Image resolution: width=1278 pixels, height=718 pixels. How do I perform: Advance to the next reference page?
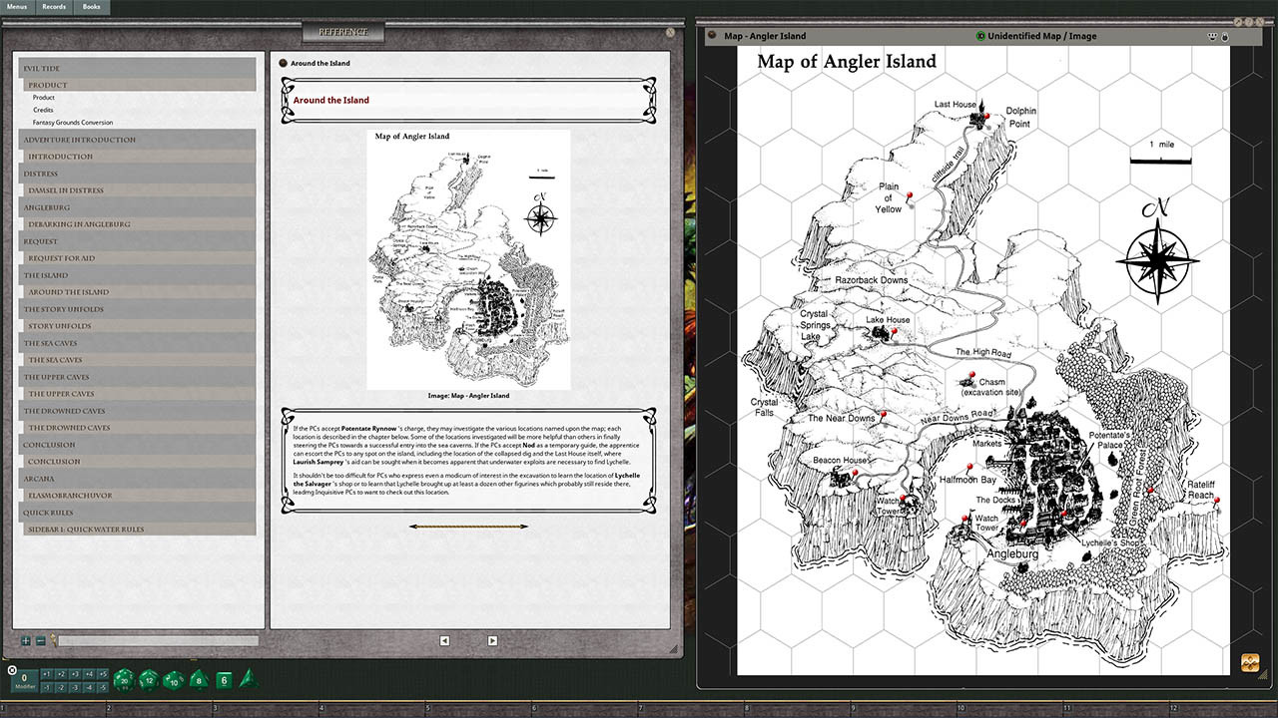click(x=491, y=640)
